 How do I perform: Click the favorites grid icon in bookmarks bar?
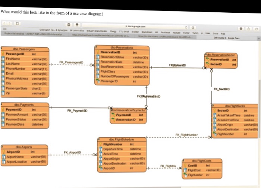[x=5, y=29]
